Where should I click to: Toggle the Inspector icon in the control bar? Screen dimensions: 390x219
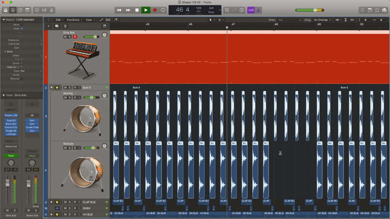[13, 10]
